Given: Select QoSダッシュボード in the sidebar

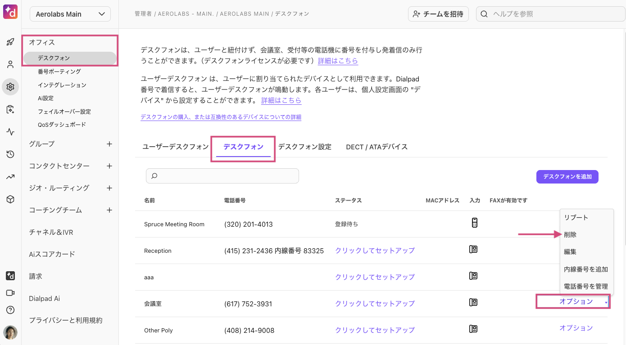Looking at the screenshot, I should tap(62, 125).
